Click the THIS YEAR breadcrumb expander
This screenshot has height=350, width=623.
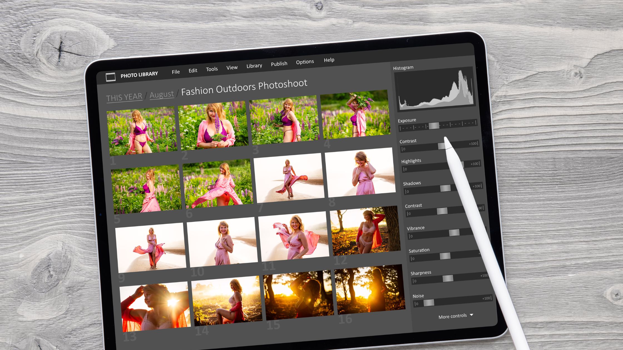point(125,96)
